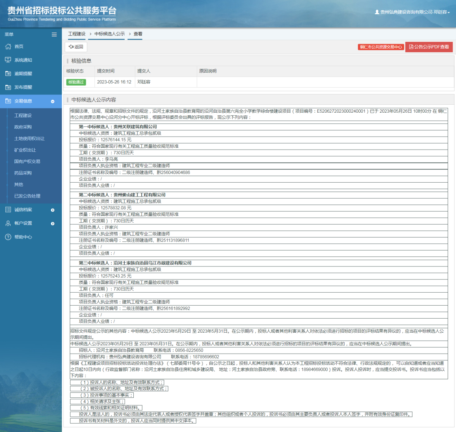
Task: Click the user avatar icon in header
Action: (x=377, y=12)
